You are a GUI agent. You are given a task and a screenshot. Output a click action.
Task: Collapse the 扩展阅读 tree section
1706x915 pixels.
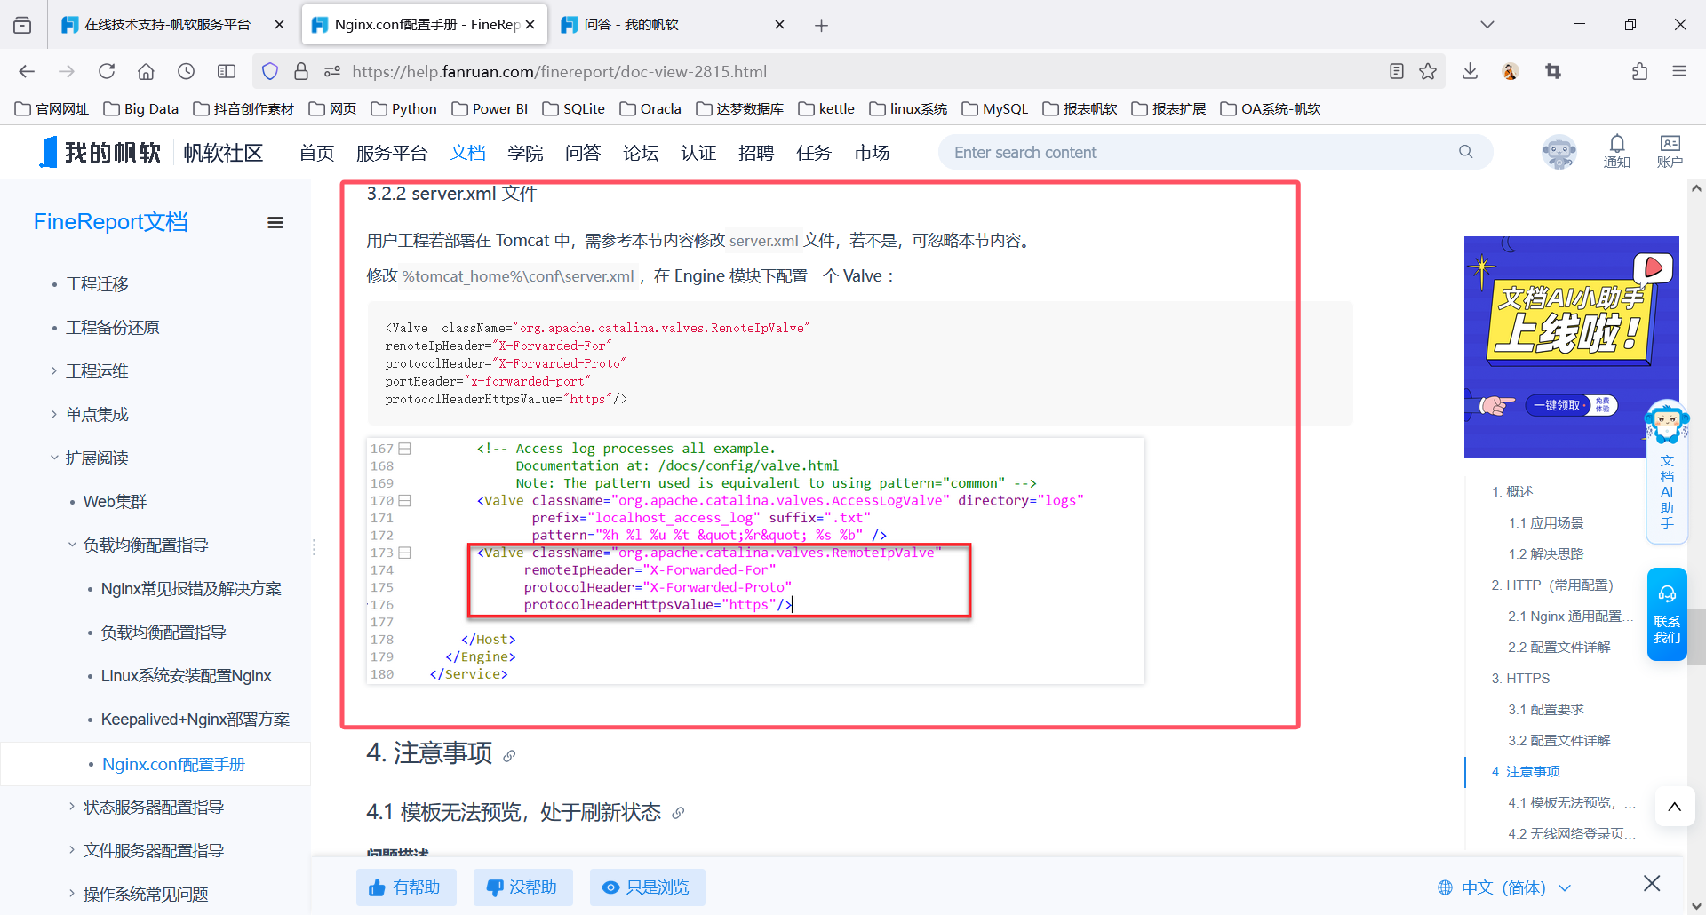click(x=53, y=457)
